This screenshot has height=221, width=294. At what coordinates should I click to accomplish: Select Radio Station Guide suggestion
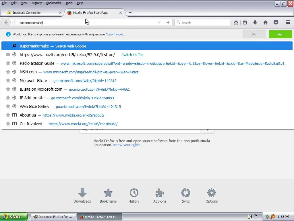(x=147, y=63)
